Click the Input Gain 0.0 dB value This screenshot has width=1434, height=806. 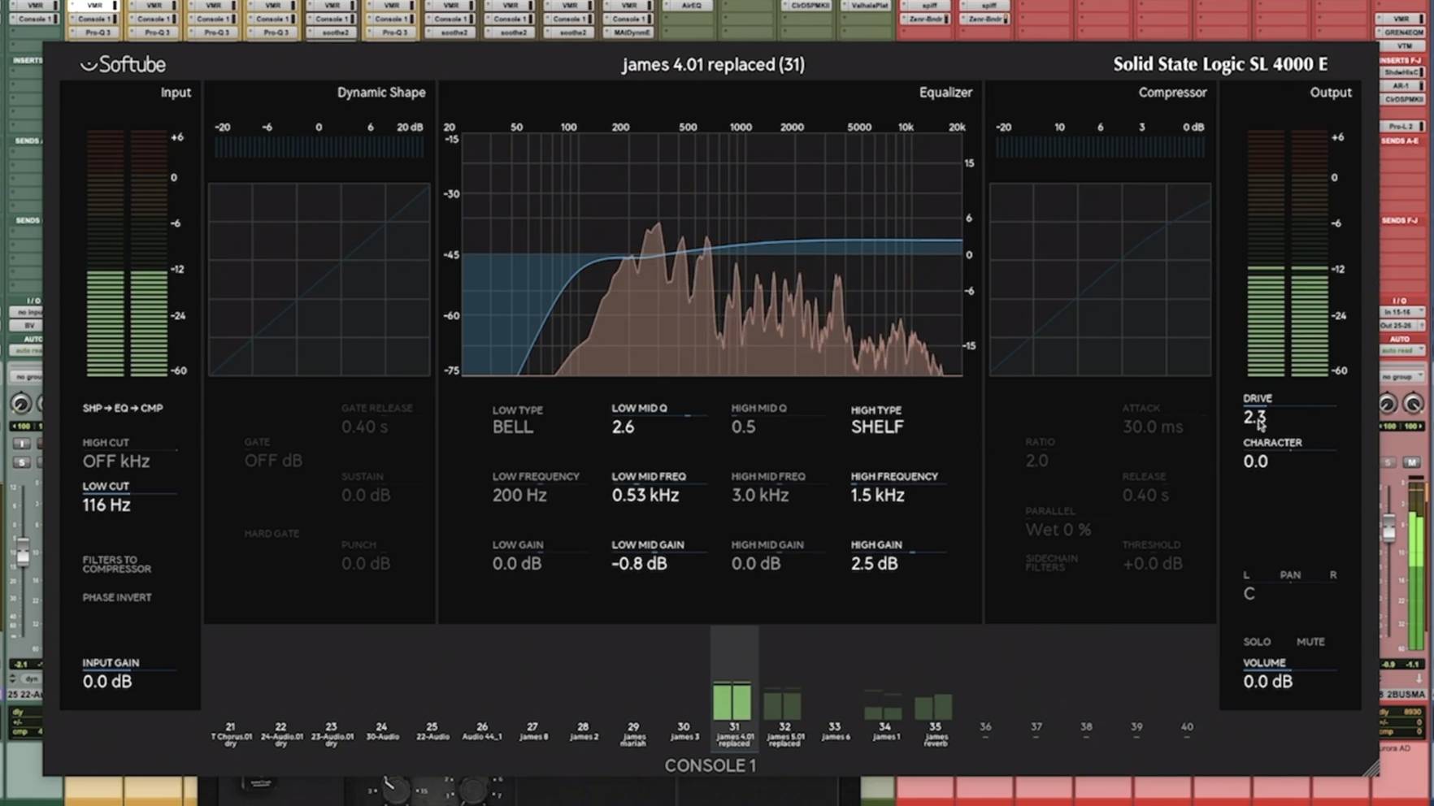tap(106, 681)
